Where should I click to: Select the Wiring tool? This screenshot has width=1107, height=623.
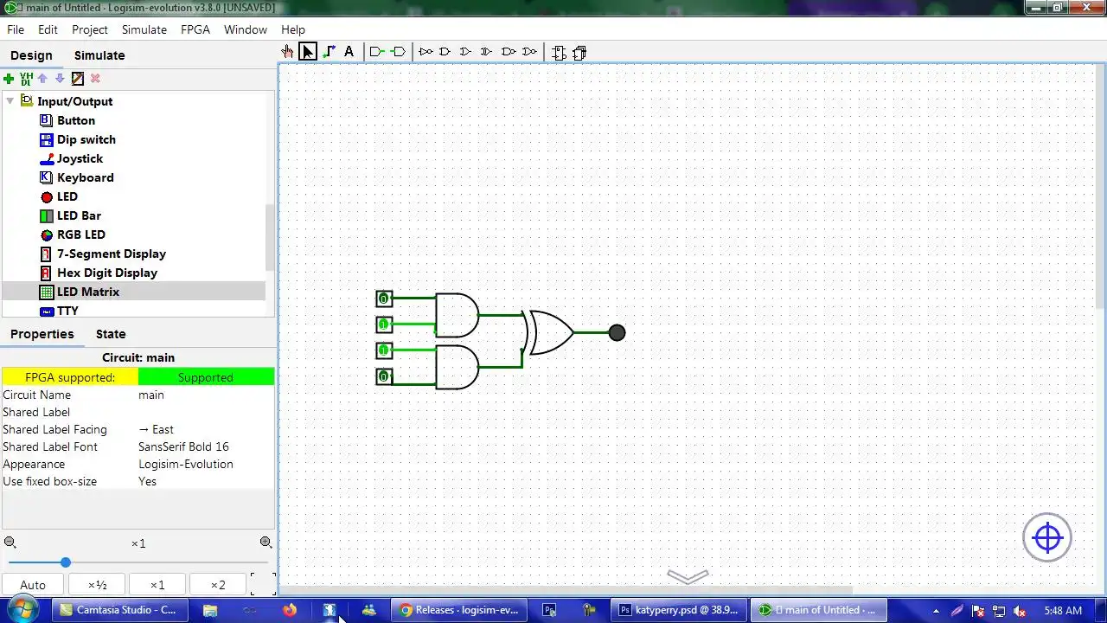tap(329, 52)
